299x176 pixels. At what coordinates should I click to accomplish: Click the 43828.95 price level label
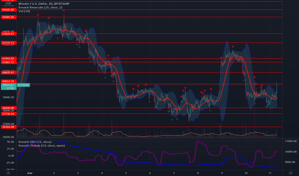(9, 34)
